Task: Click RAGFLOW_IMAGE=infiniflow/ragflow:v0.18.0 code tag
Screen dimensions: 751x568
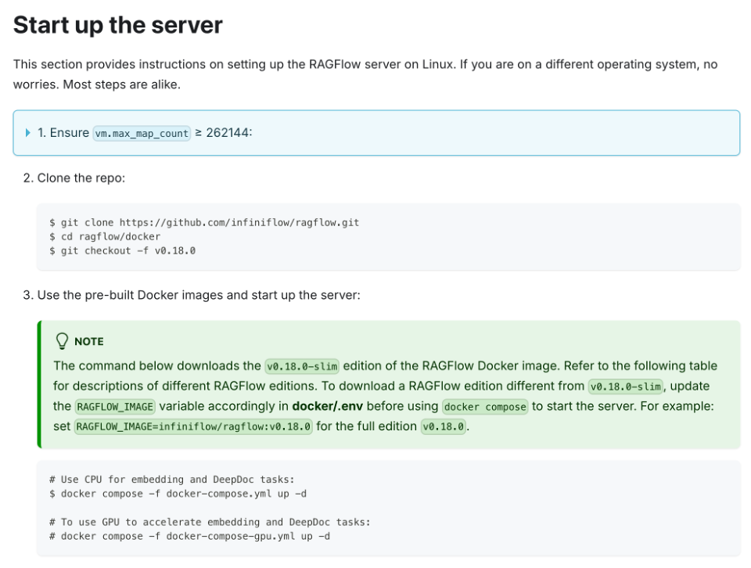Action: (193, 426)
